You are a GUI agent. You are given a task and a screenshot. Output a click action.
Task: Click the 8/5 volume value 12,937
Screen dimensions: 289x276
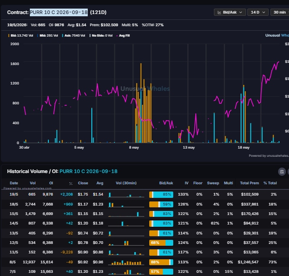pos(29,262)
